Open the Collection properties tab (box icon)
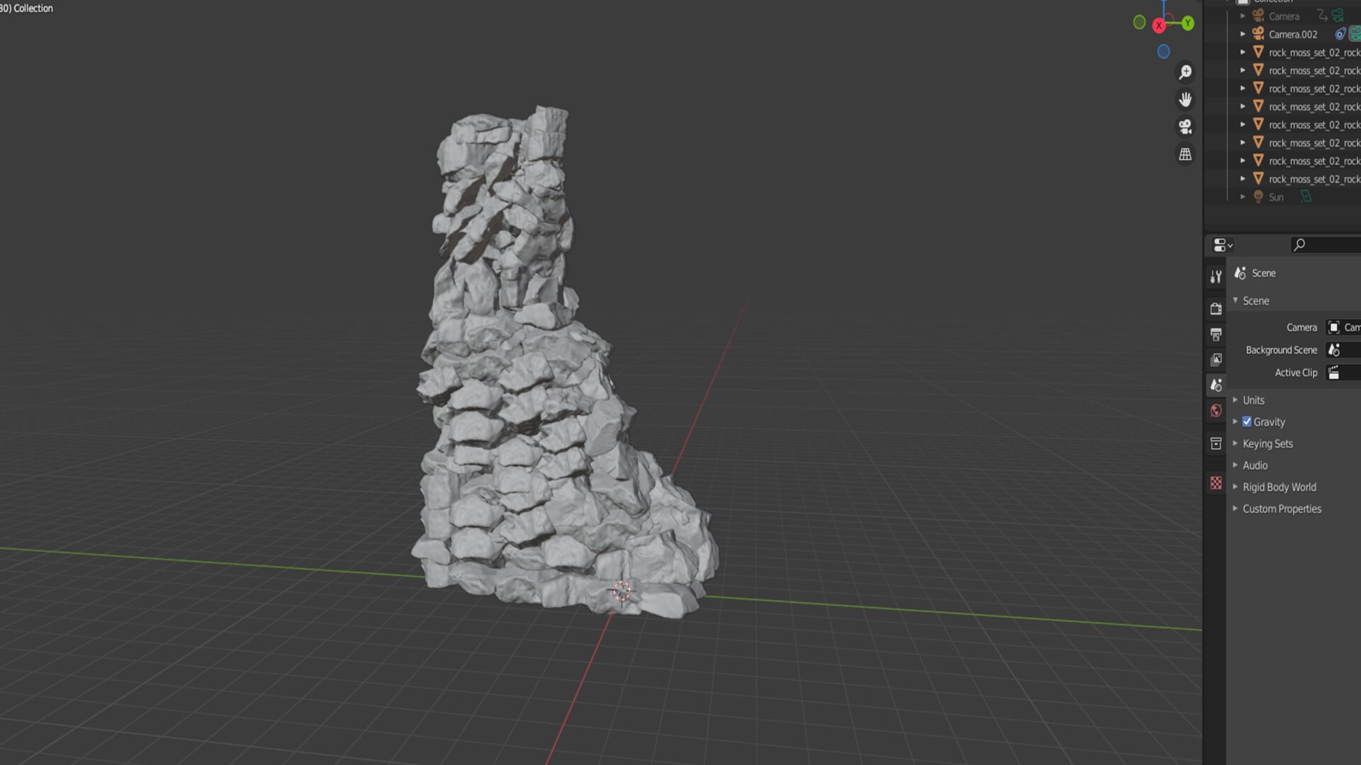Image resolution: width=1361 pixels, height=765 pixels. [1216, 443]
